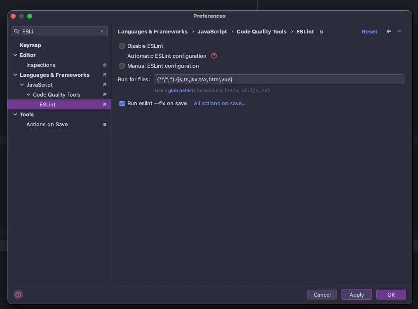The image size is (418, 309).
Task: Click Reset to revert changes
Action: (x=369, y=31)
